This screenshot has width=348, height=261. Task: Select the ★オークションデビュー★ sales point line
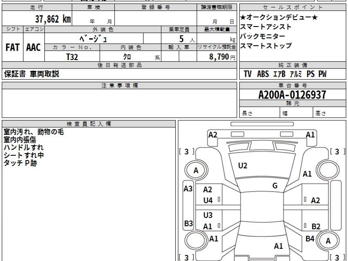[x=279, y=18]
